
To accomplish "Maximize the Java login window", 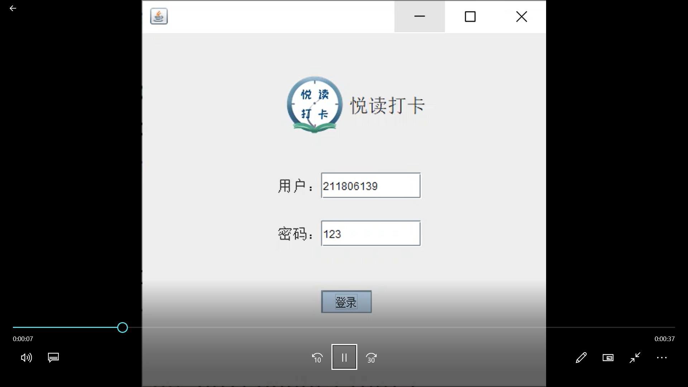I will click(x=470, y=16).
